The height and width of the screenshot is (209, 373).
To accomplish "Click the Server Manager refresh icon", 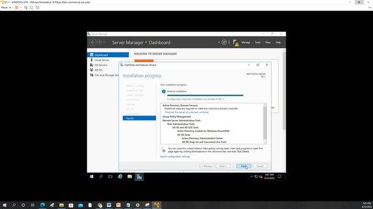I will tap(224, 42).
